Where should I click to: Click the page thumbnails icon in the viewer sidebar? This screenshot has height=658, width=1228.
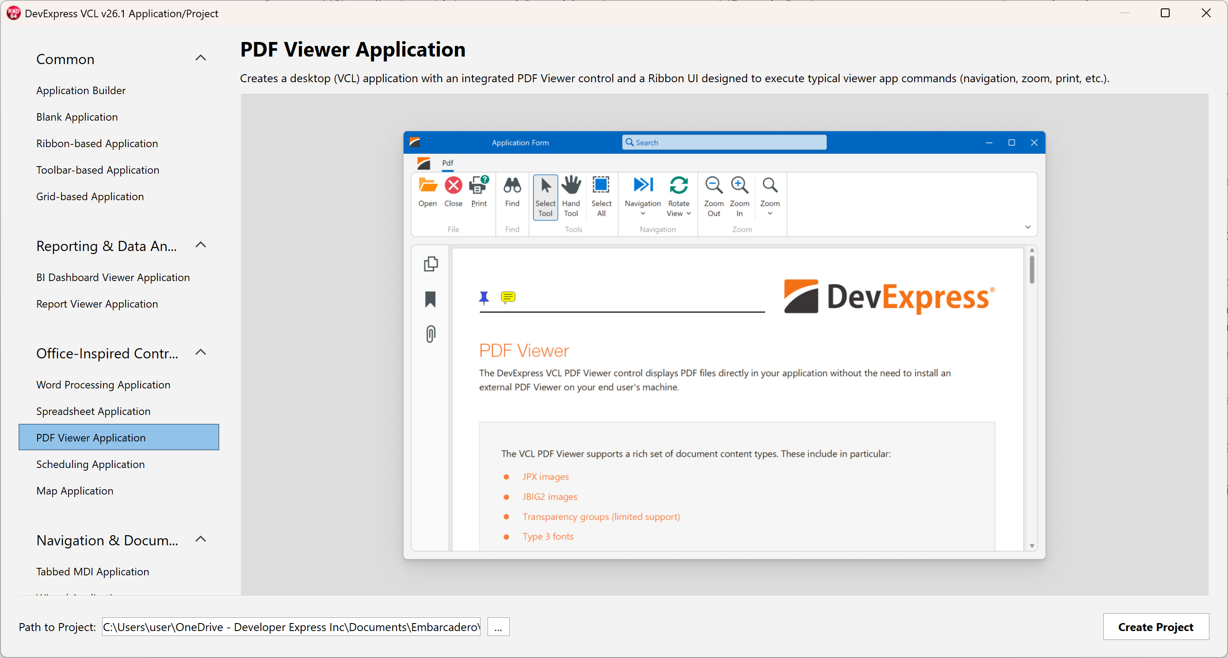point(431,263)
